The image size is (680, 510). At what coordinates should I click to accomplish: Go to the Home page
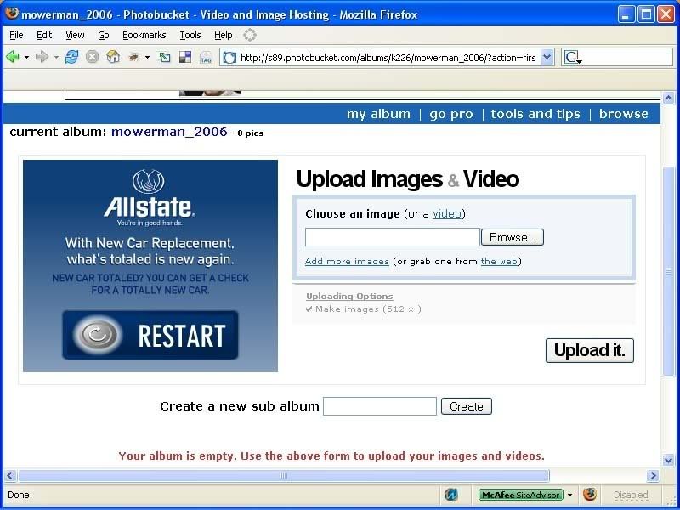coord(113,57)
